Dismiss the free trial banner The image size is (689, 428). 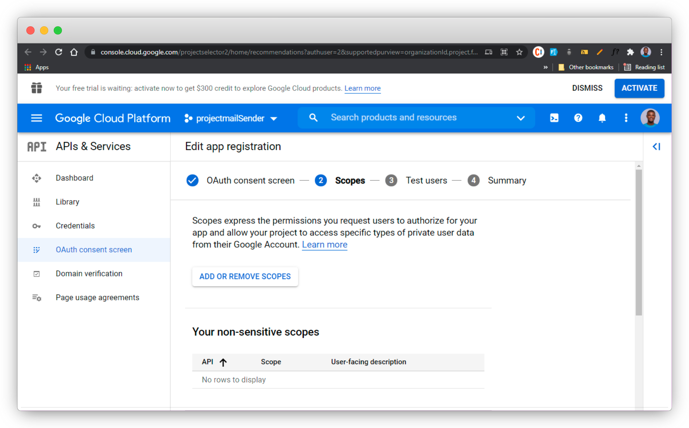pyautogui.click(x=587, y=88)
